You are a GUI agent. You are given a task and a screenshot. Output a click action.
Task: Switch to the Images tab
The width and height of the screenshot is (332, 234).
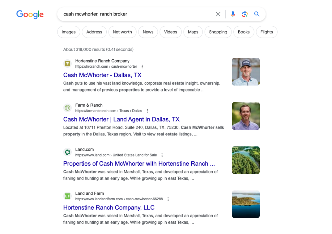point(68,32)
